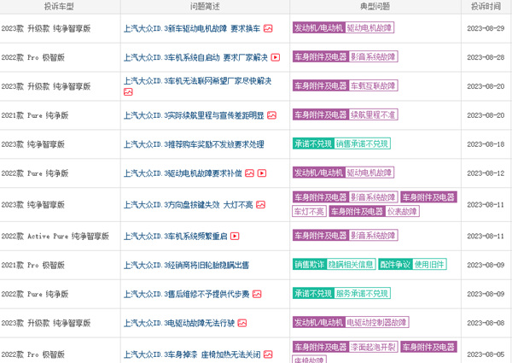The width and height of the screenshot is (512, 363).
Task: Open complaint 上汽大众ID.3新车驱动电机故障 要求换车
Action: tap(192, 28)
